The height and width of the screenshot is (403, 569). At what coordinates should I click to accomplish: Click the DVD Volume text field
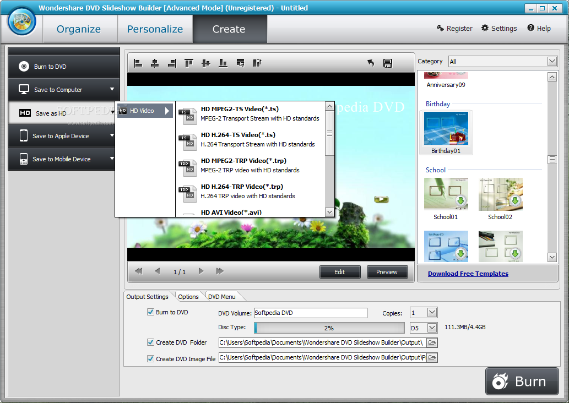(310, 313)
